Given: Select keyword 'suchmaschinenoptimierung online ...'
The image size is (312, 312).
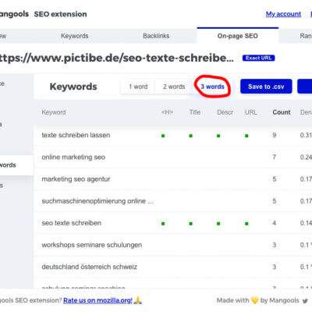Looking at the screenshot, I should point(97,201).
